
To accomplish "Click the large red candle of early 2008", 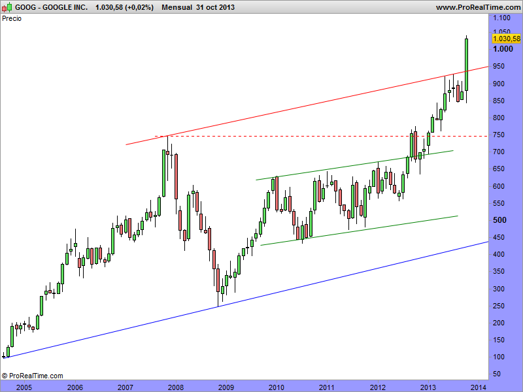I will tap(176, 176).
